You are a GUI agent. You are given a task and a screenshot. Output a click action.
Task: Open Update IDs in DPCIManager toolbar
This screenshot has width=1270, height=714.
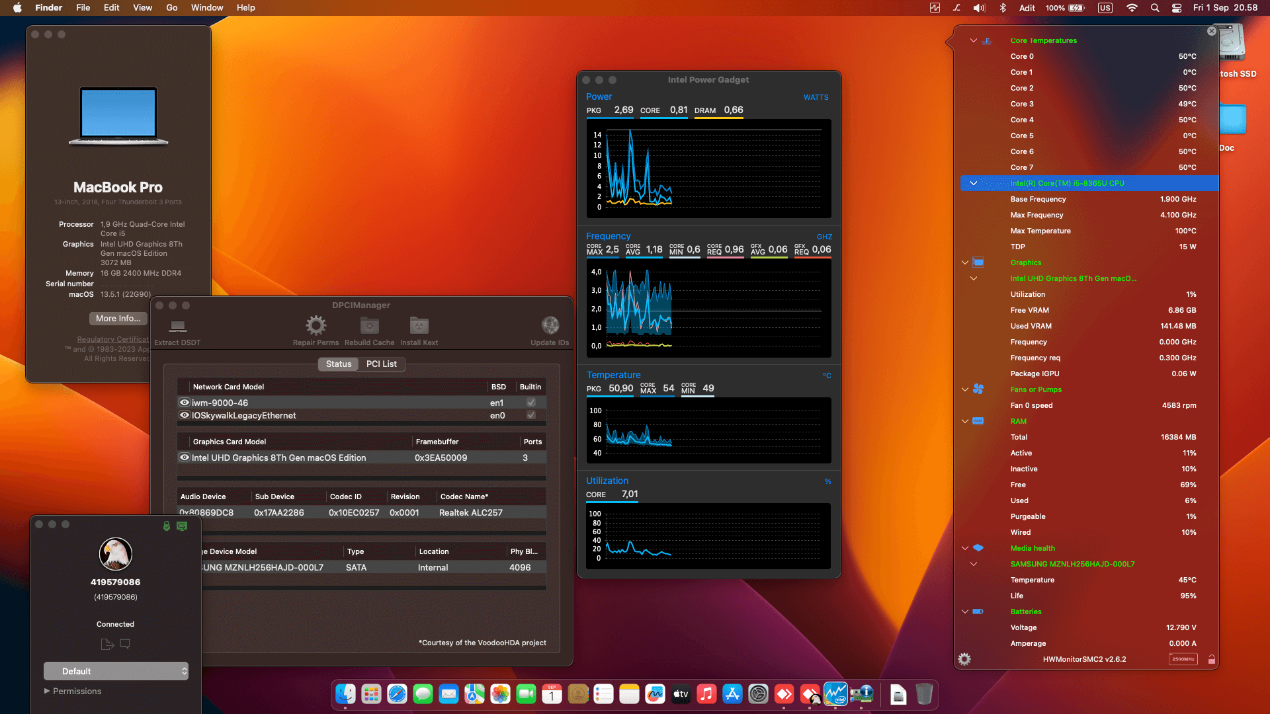pyautogui.click(x=550, y=325)
